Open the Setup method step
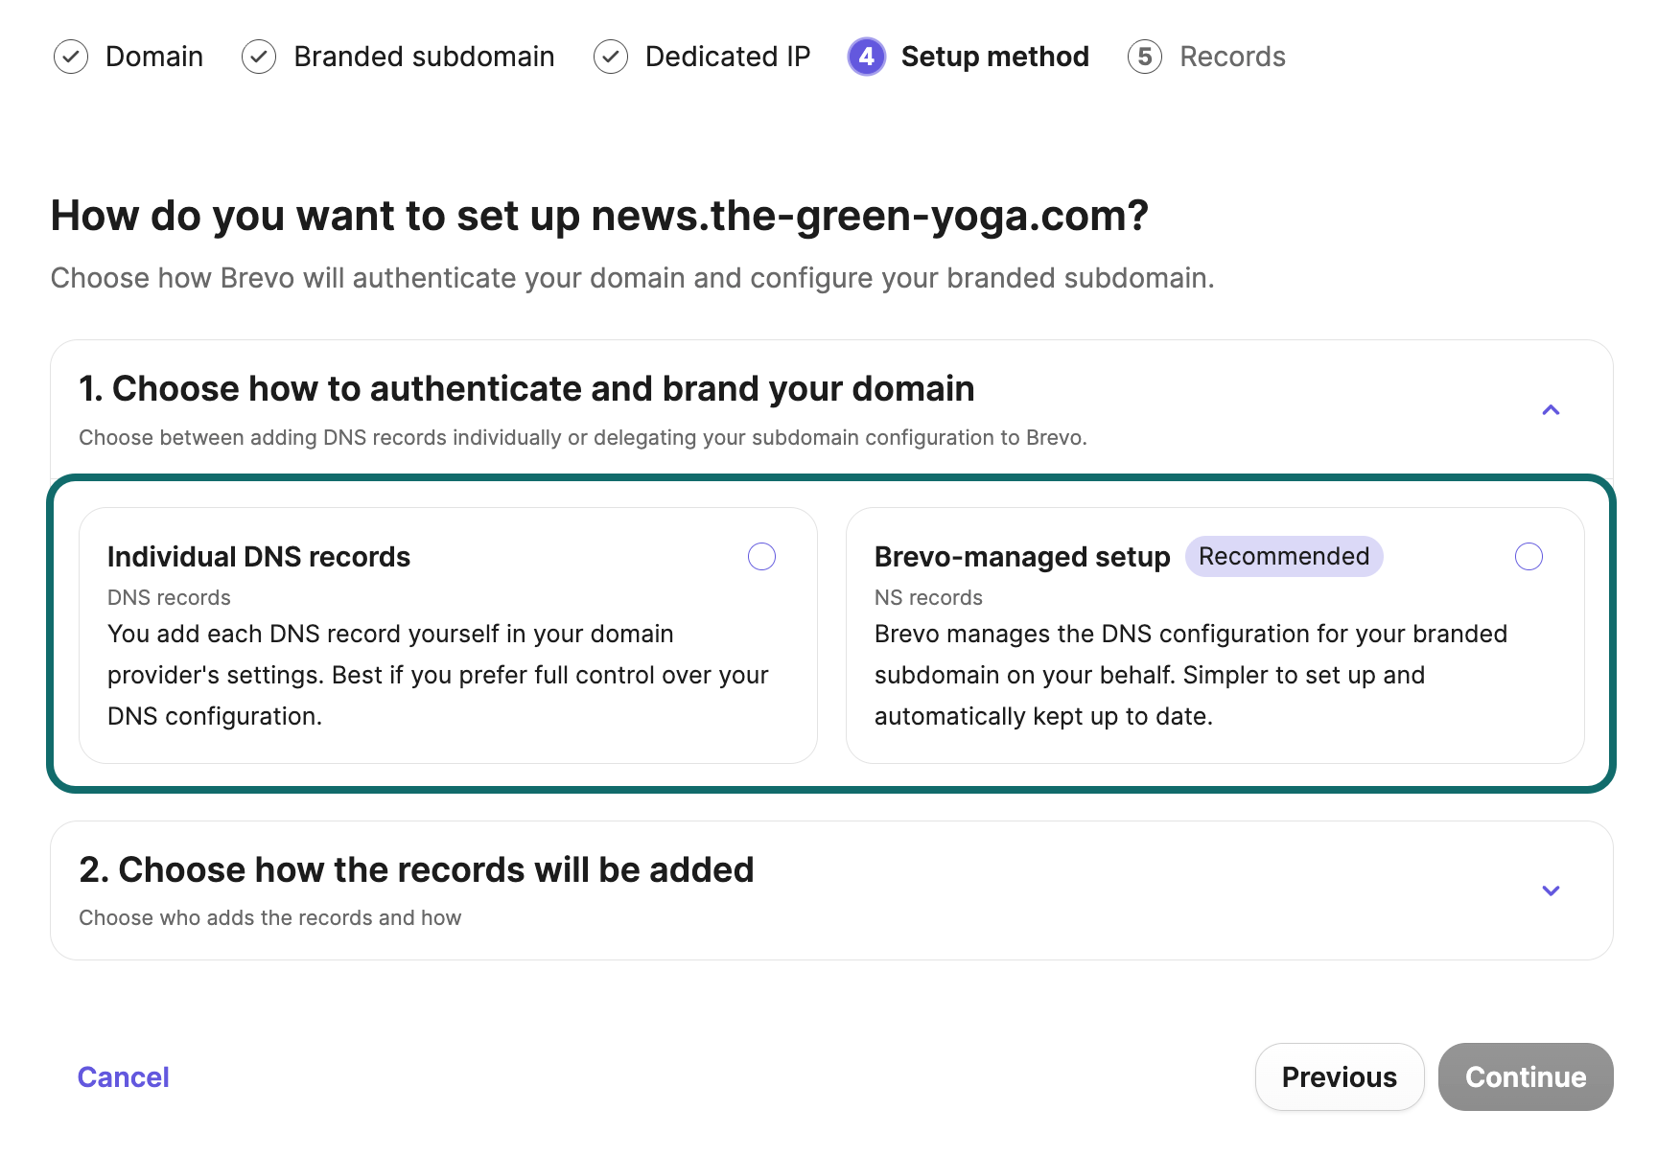Image resolution: width=1657 pixels, height=1156 pixels. pos(995,57)
